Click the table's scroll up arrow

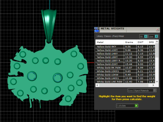157,42
